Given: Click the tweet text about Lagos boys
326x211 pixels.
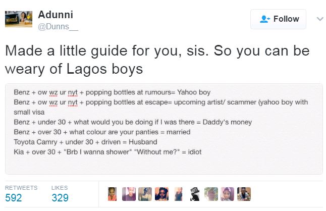Looking at the screenshot, I should (x=156, y=59).
